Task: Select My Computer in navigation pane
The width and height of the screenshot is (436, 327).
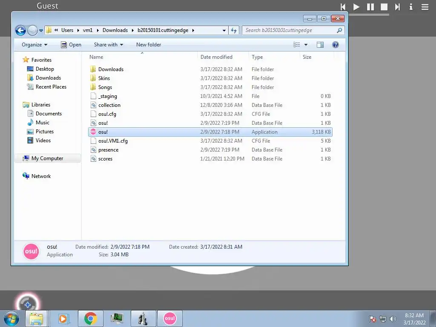Action: coord(47,158)
